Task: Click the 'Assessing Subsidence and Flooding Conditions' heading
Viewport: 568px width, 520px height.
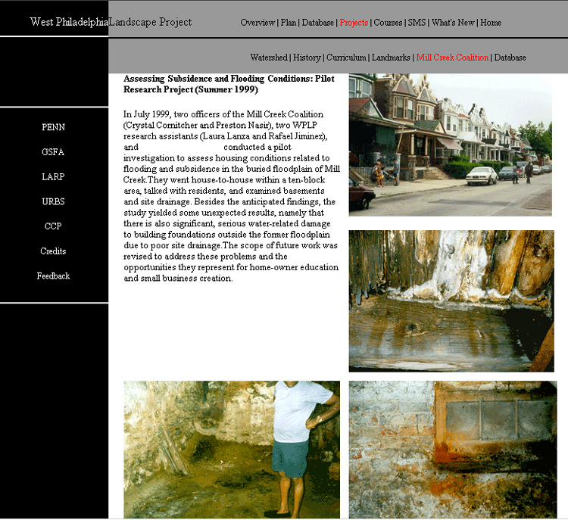Action: click(229, 84)
